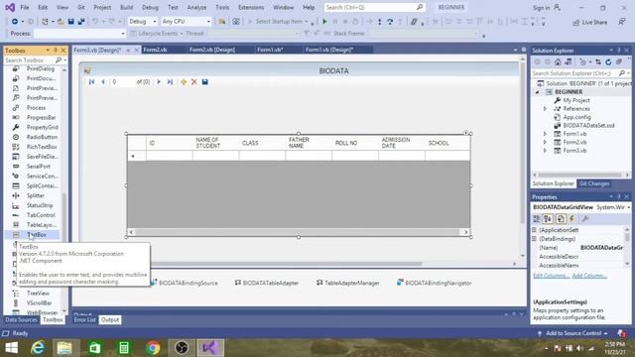Click the Windows Start button
Viewport: 635px width, 357px height.
(x=11, y=348)
